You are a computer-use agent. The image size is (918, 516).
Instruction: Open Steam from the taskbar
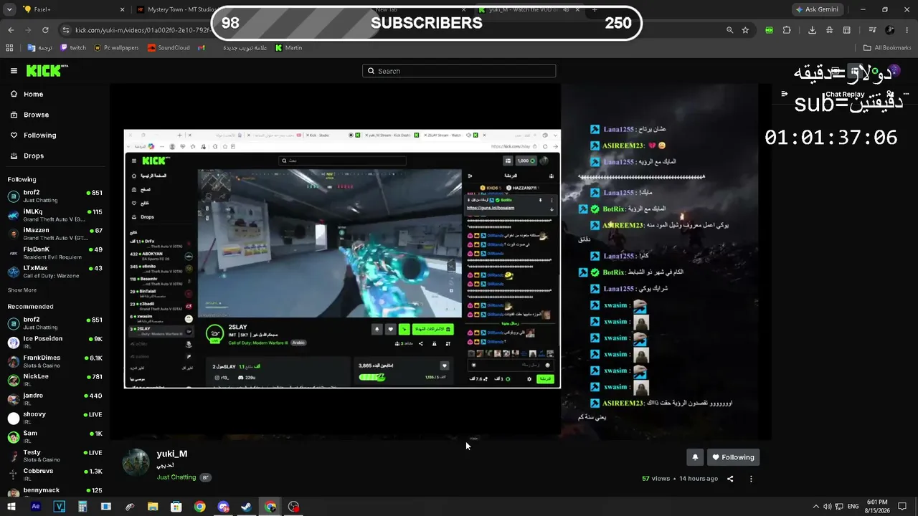click(247, 507)
